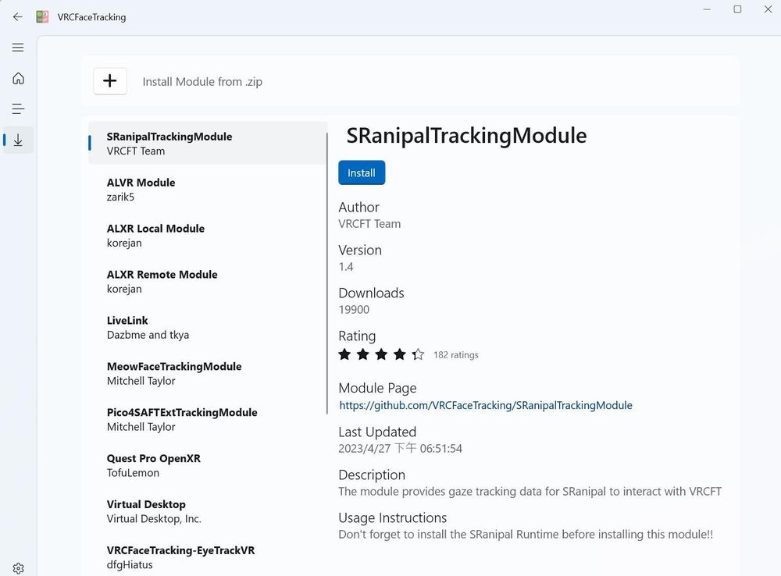
Task: Go to the Home page icon
Action: [18, 78]
